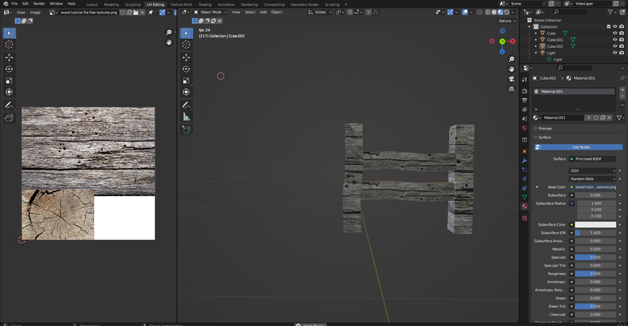Choose the Add Cube tool
The width and height of the screenshot is (628, 326).
click(x=186, y=130)
